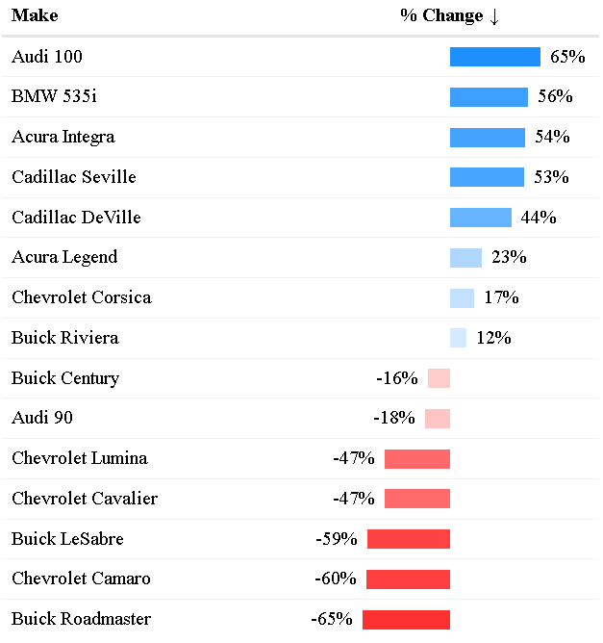Click the pink Buick Century bar
Image resolution: width=603 pixels, height=643 pixels.
click(x=439, y=378)
